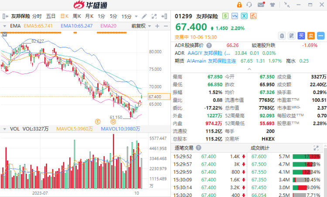Click the 10.45% volume ratio bar
Screen dimensions: 327x197
(x=307, y=180)
